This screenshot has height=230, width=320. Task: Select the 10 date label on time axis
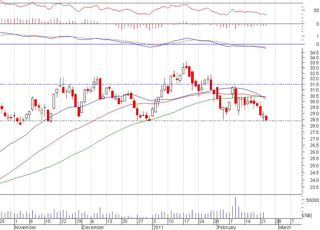coord(171,221)
